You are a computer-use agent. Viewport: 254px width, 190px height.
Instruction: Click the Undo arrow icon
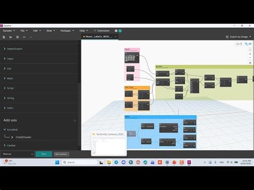coord(24,37)
